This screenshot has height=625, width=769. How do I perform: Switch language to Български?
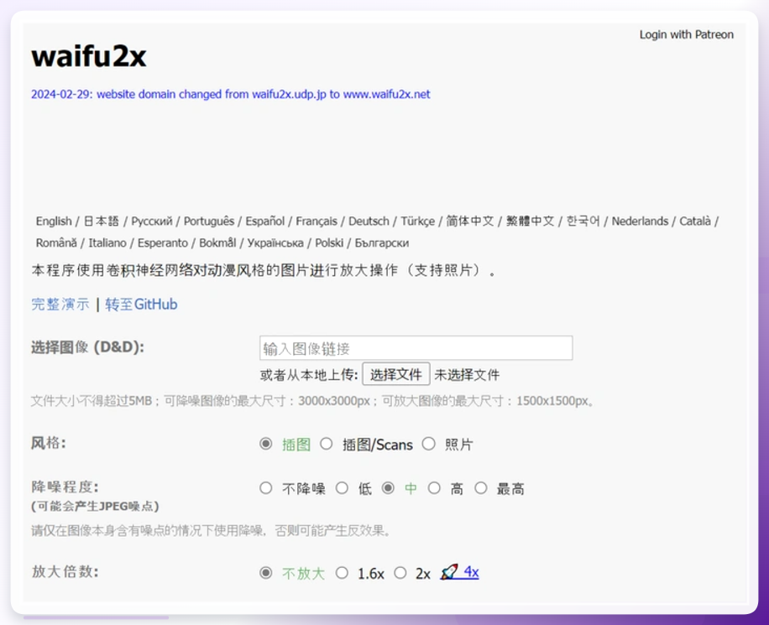coord(381,242)
